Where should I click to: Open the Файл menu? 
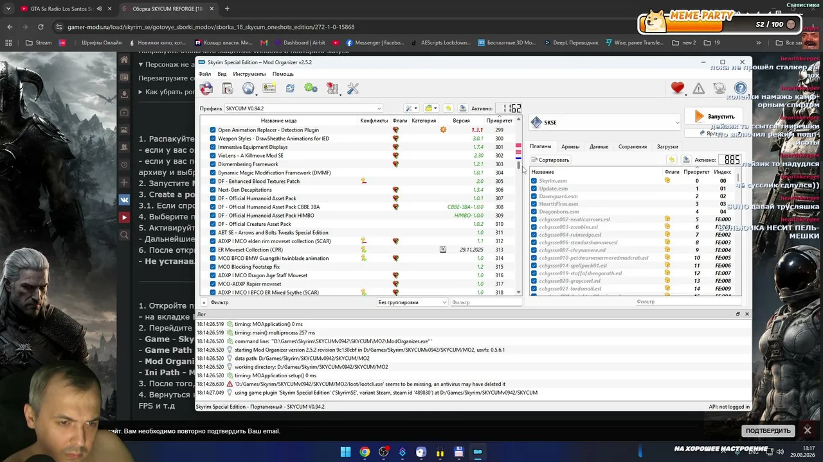(x=204, y=74)
